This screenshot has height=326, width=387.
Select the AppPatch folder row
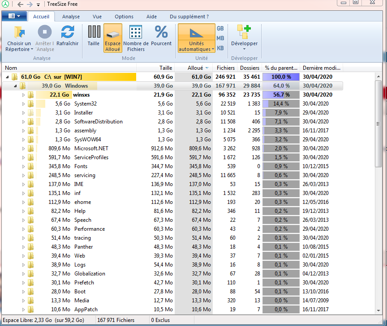(172, 309)
